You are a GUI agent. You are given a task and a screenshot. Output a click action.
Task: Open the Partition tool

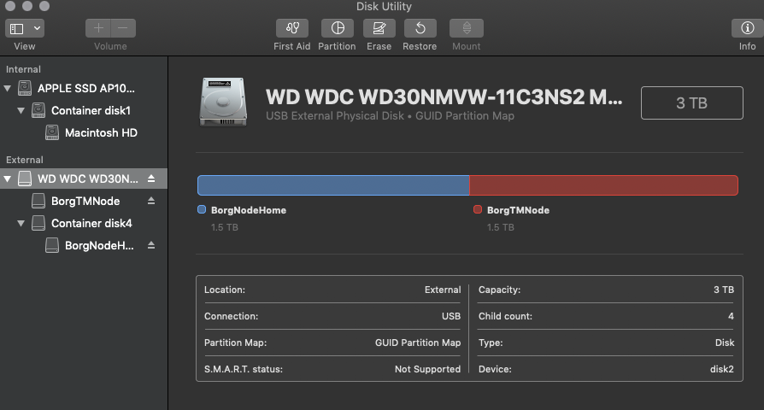click(x=338, y=28)
